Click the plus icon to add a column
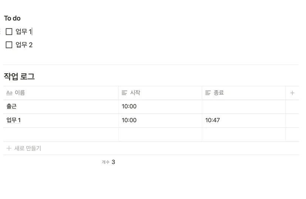Image resolution: width=306 pixels, height=199 pixels. click(292, 93)
